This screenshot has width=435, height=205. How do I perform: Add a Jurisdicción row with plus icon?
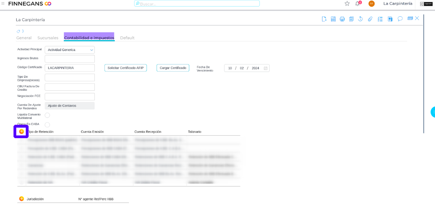pyautogui.click(x=21, y=199)
